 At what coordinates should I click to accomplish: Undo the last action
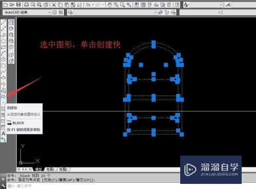(x=88, y=5)
